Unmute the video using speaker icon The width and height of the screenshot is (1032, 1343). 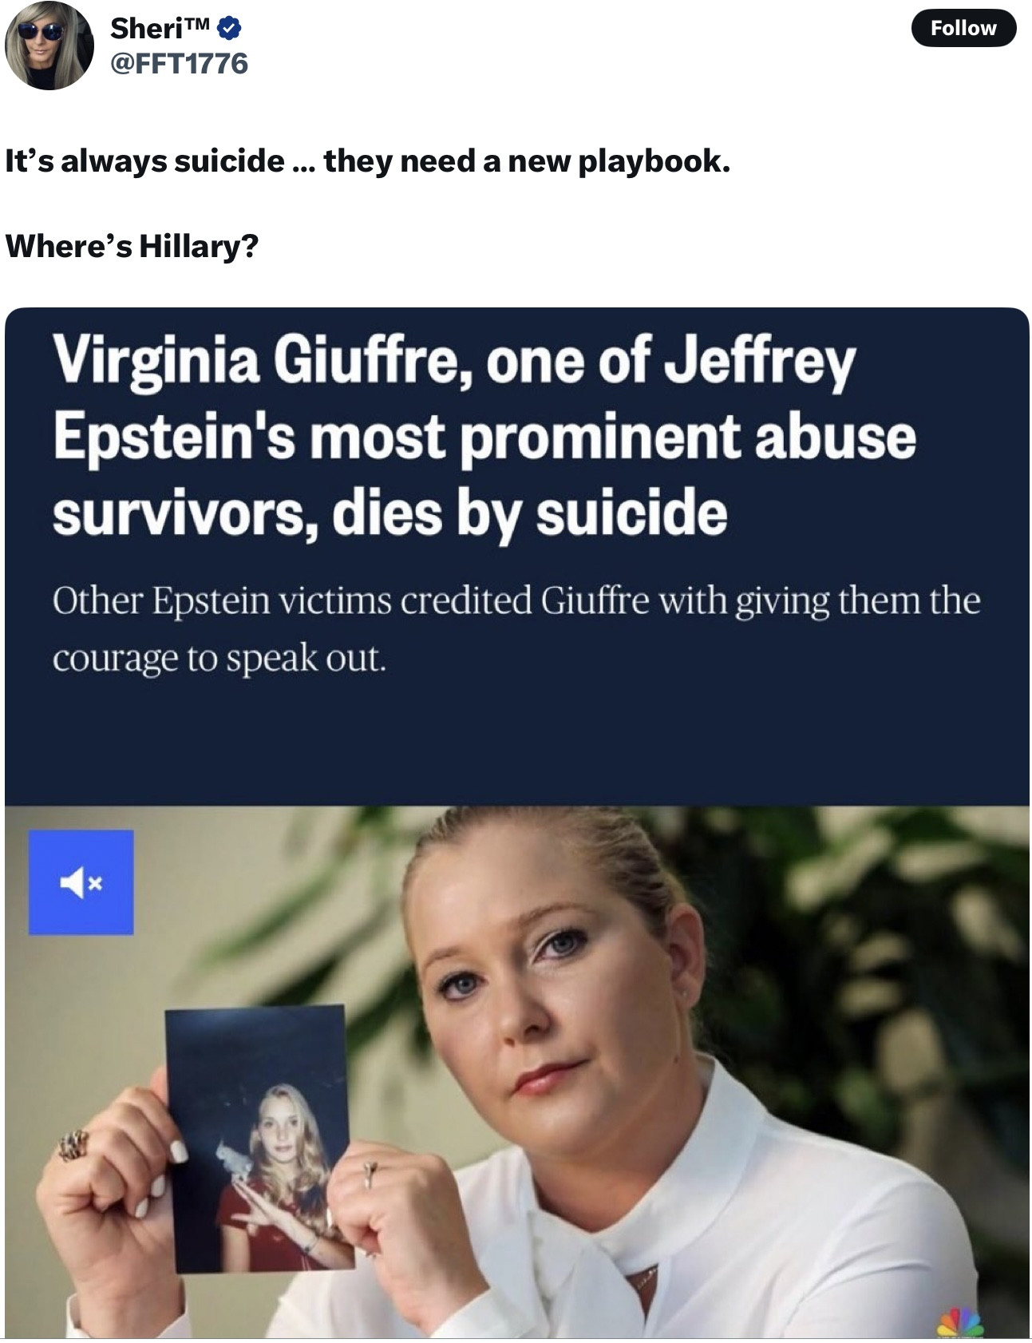[81, 882]
